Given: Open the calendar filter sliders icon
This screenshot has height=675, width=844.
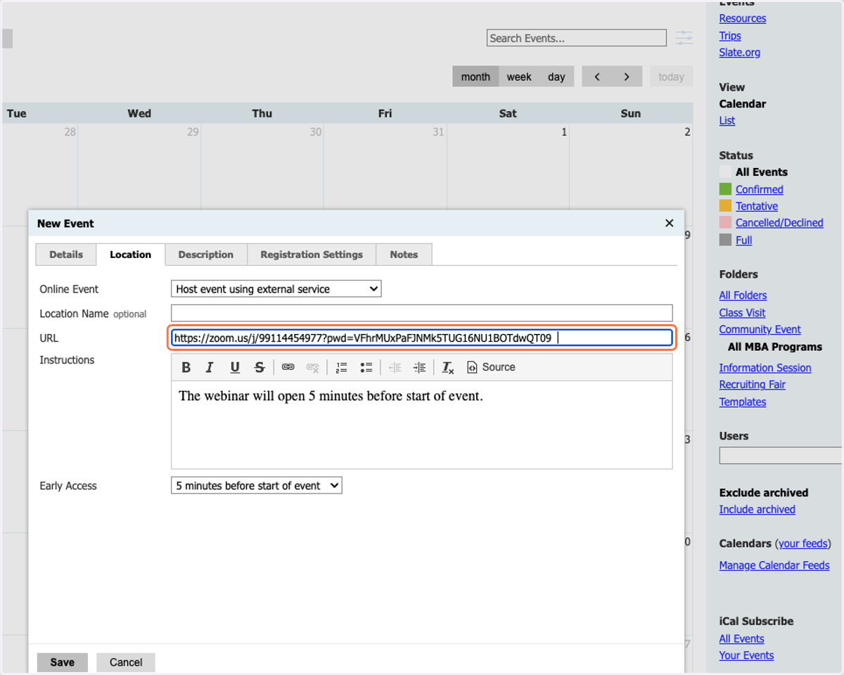Looking at the screenshot, I should point(684,38).
